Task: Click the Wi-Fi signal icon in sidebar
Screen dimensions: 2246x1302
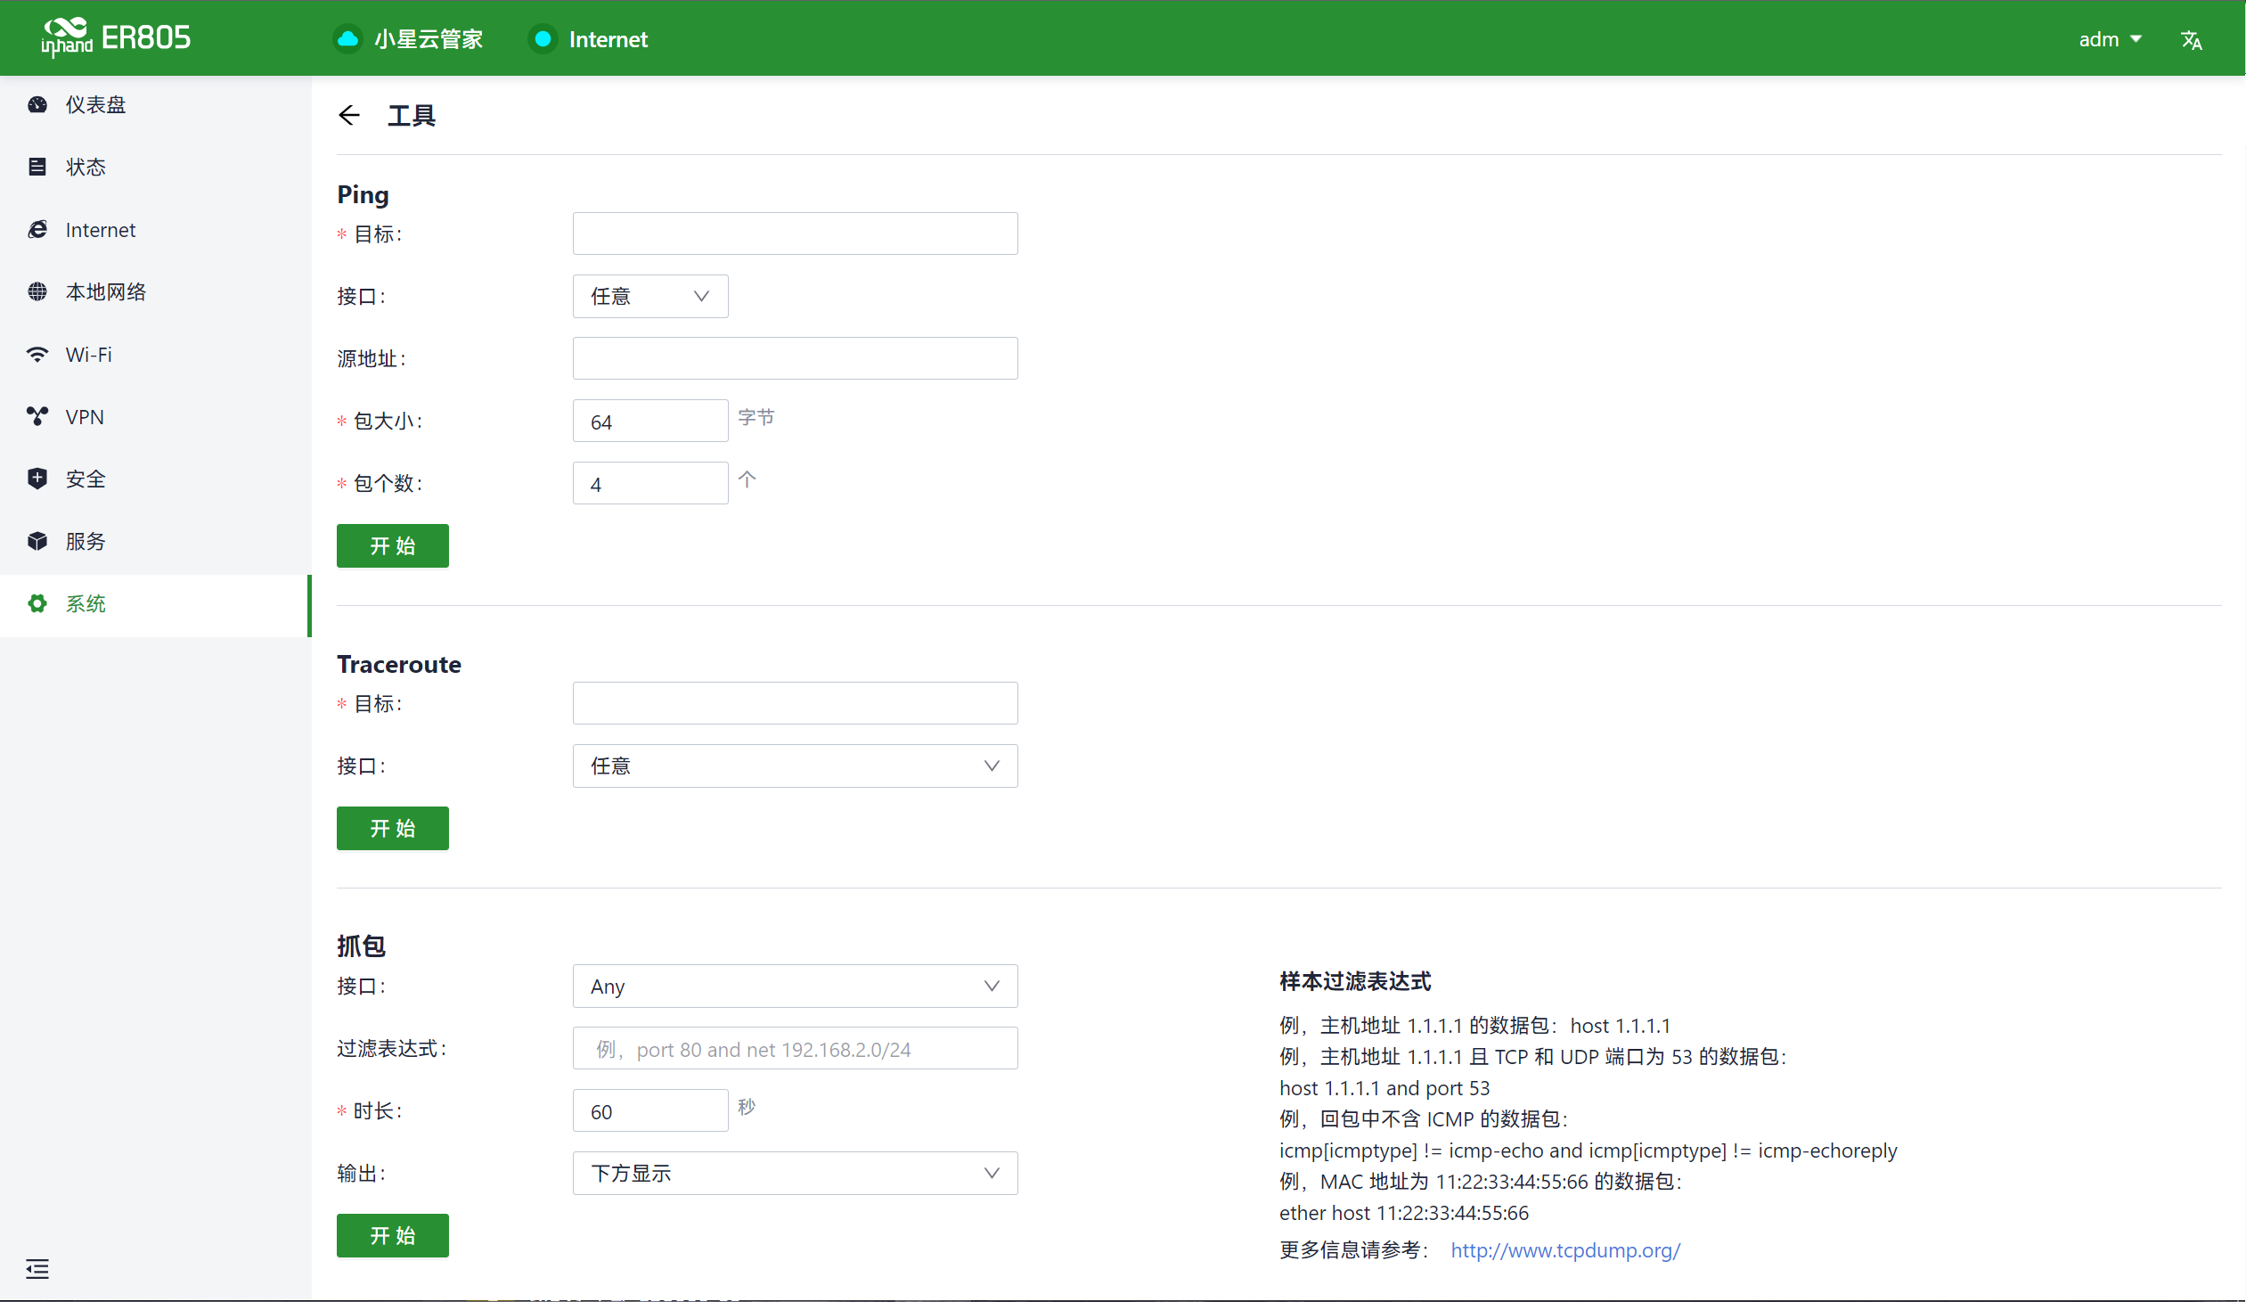Action: pyautogui.click(x=37, y=354)
